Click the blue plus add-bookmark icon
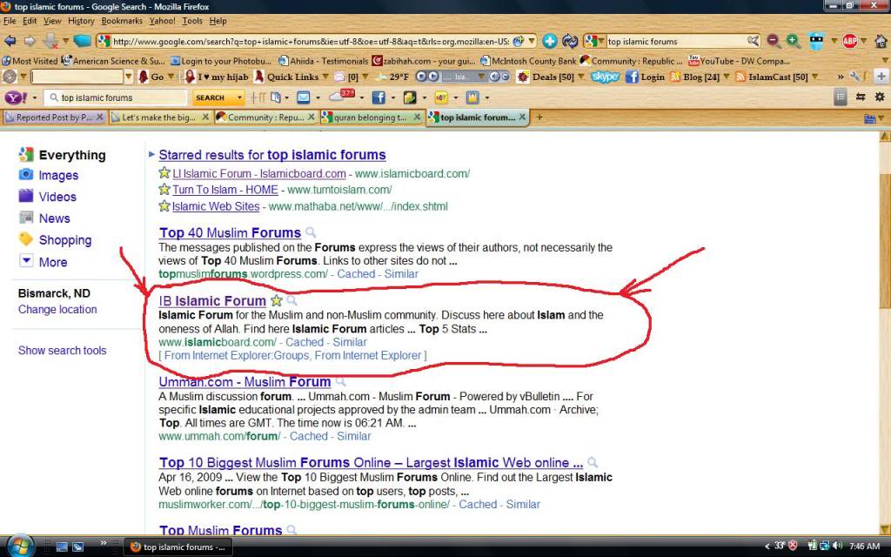891x557 pixels. coord(550,41)
